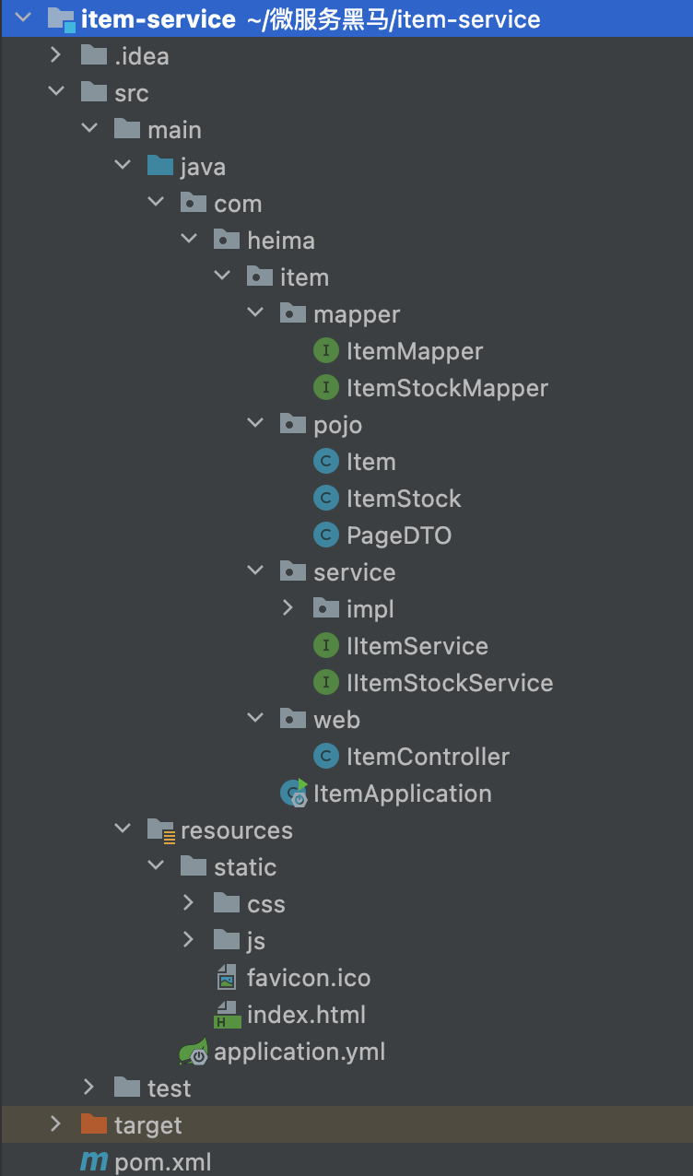
Task: Click the Maven icon beside pom.xml
Action: click(x=94, y=1162)
